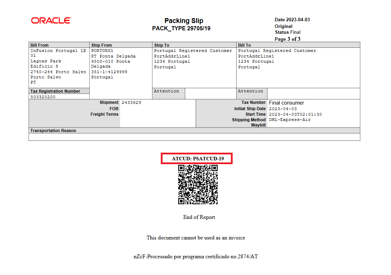The image size is (391, 275).
Task: Click the Page 3 of 3 indicator
Action: click(x=287, y=39)
